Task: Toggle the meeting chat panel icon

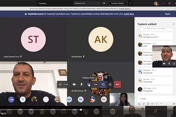Action: click(x=103, y=84)
